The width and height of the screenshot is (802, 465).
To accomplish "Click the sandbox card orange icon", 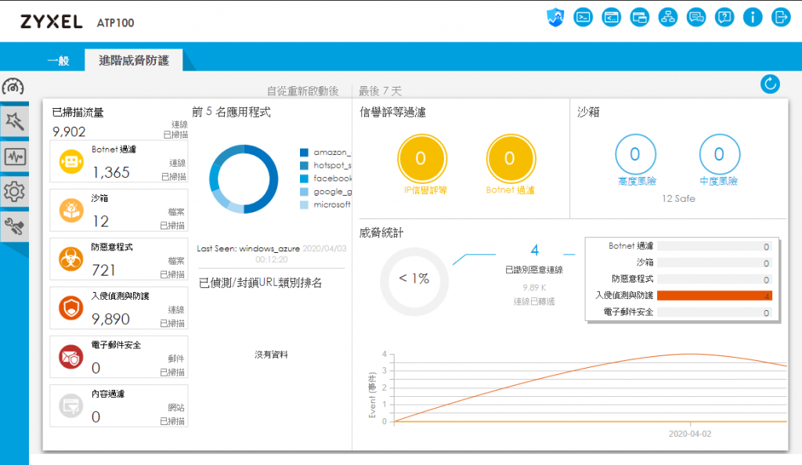I will point(71,211).
